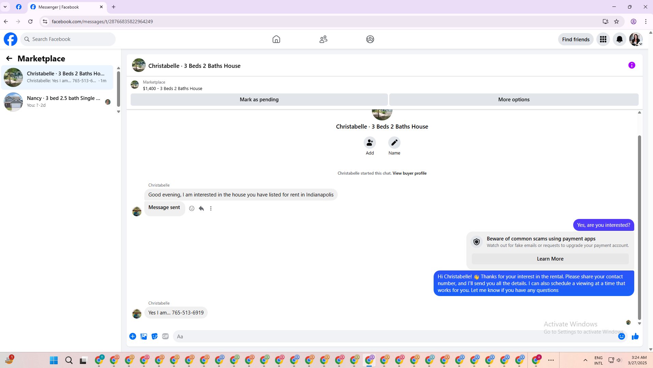Open Chrome's three-dot menu

pos(646,21)
